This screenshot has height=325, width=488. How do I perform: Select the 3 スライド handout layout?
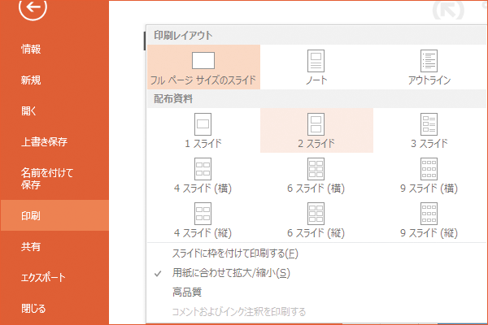(x=429, y=130)
